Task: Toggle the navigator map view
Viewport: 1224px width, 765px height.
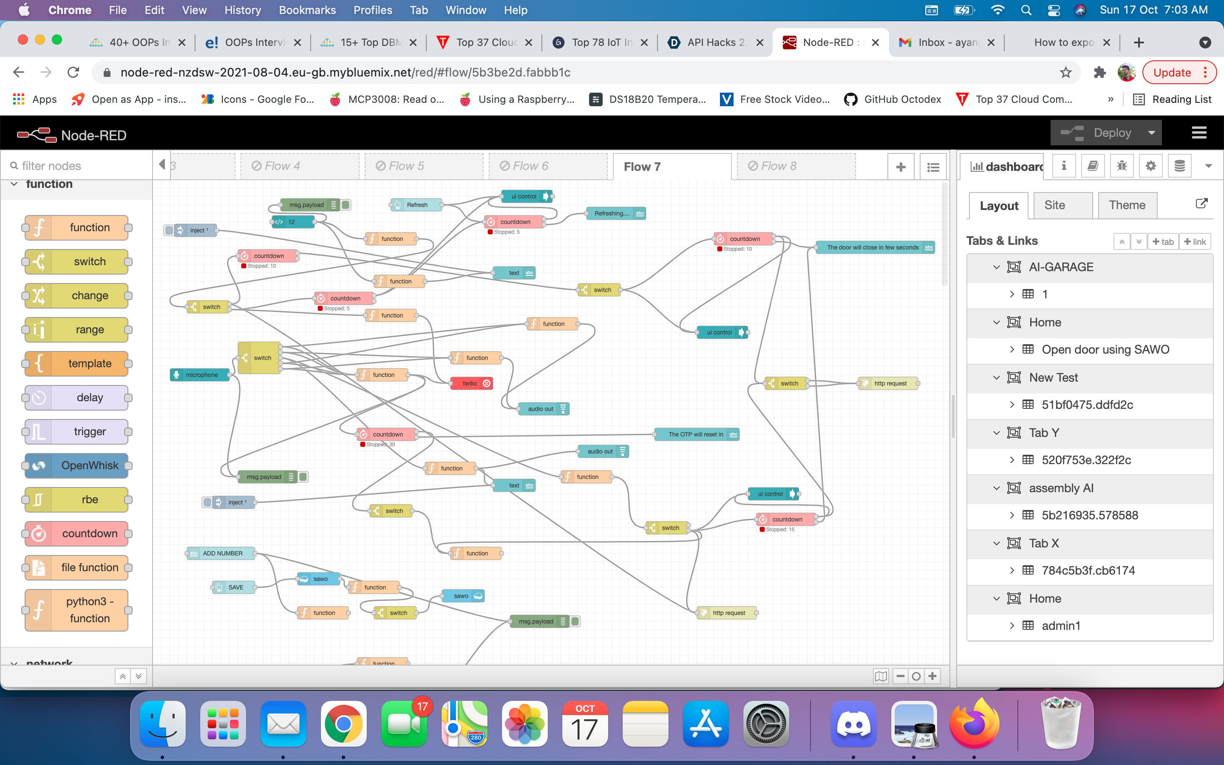Action: 881,676
